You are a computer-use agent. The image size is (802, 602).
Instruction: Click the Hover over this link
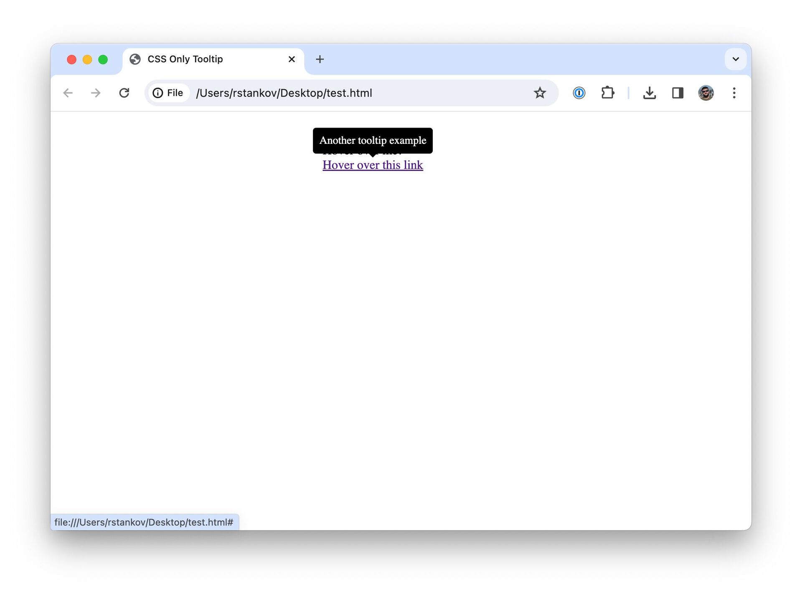point(373,165)
